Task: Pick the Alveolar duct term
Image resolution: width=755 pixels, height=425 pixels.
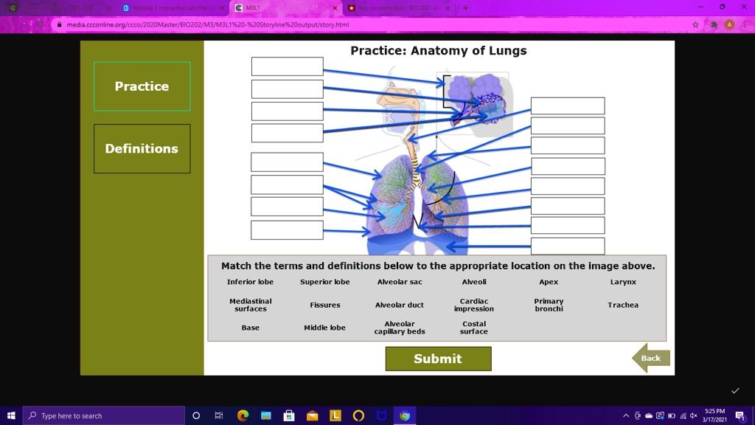Action: click(399, 305)
